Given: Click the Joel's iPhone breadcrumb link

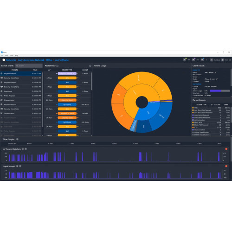Looking at the screenshot, I should pyautogui.click(x=62, y=60).
